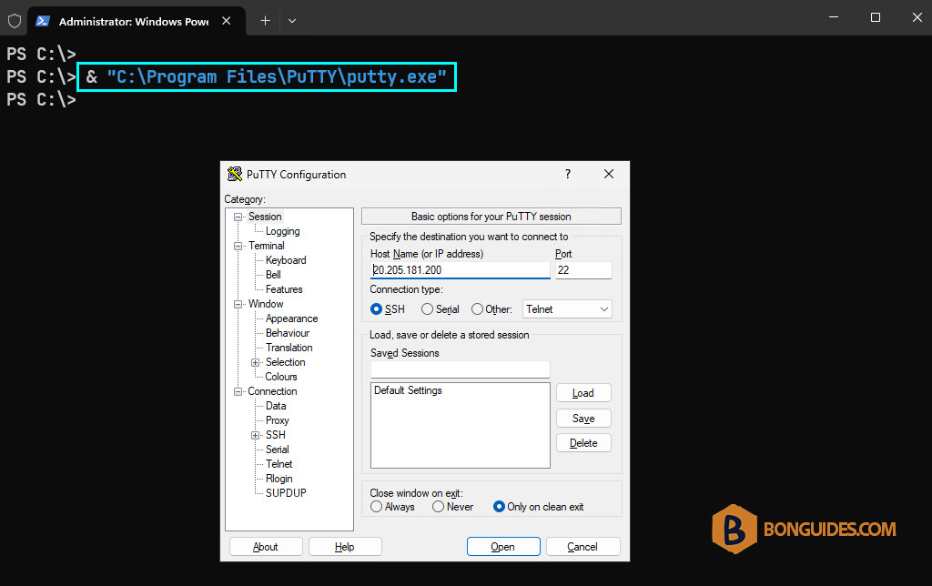Click the Save button
Screen dimensions: 932x586
(583, 418)
